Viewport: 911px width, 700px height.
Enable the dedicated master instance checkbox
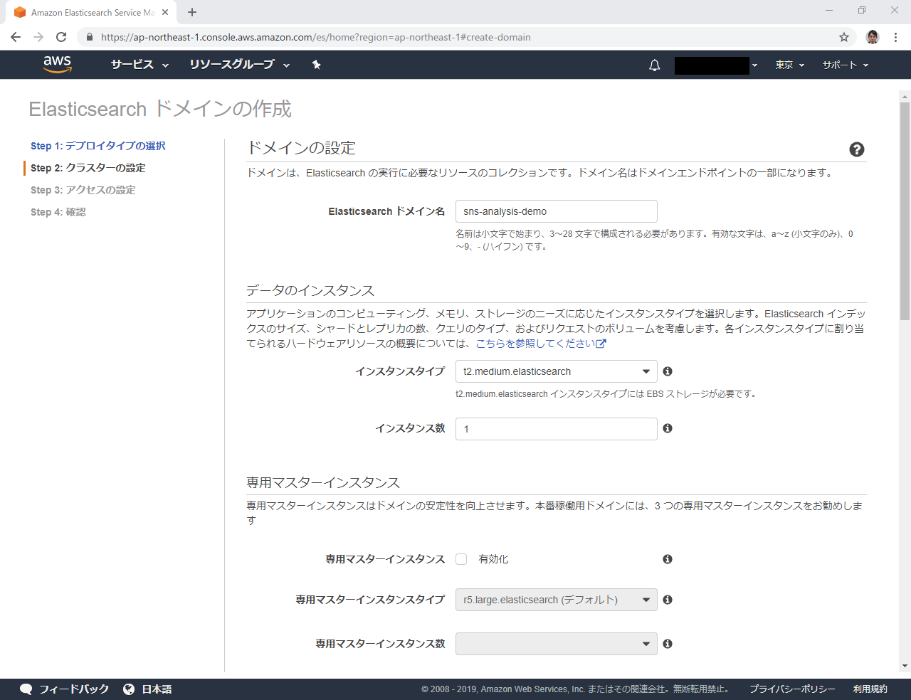[461, 559]
